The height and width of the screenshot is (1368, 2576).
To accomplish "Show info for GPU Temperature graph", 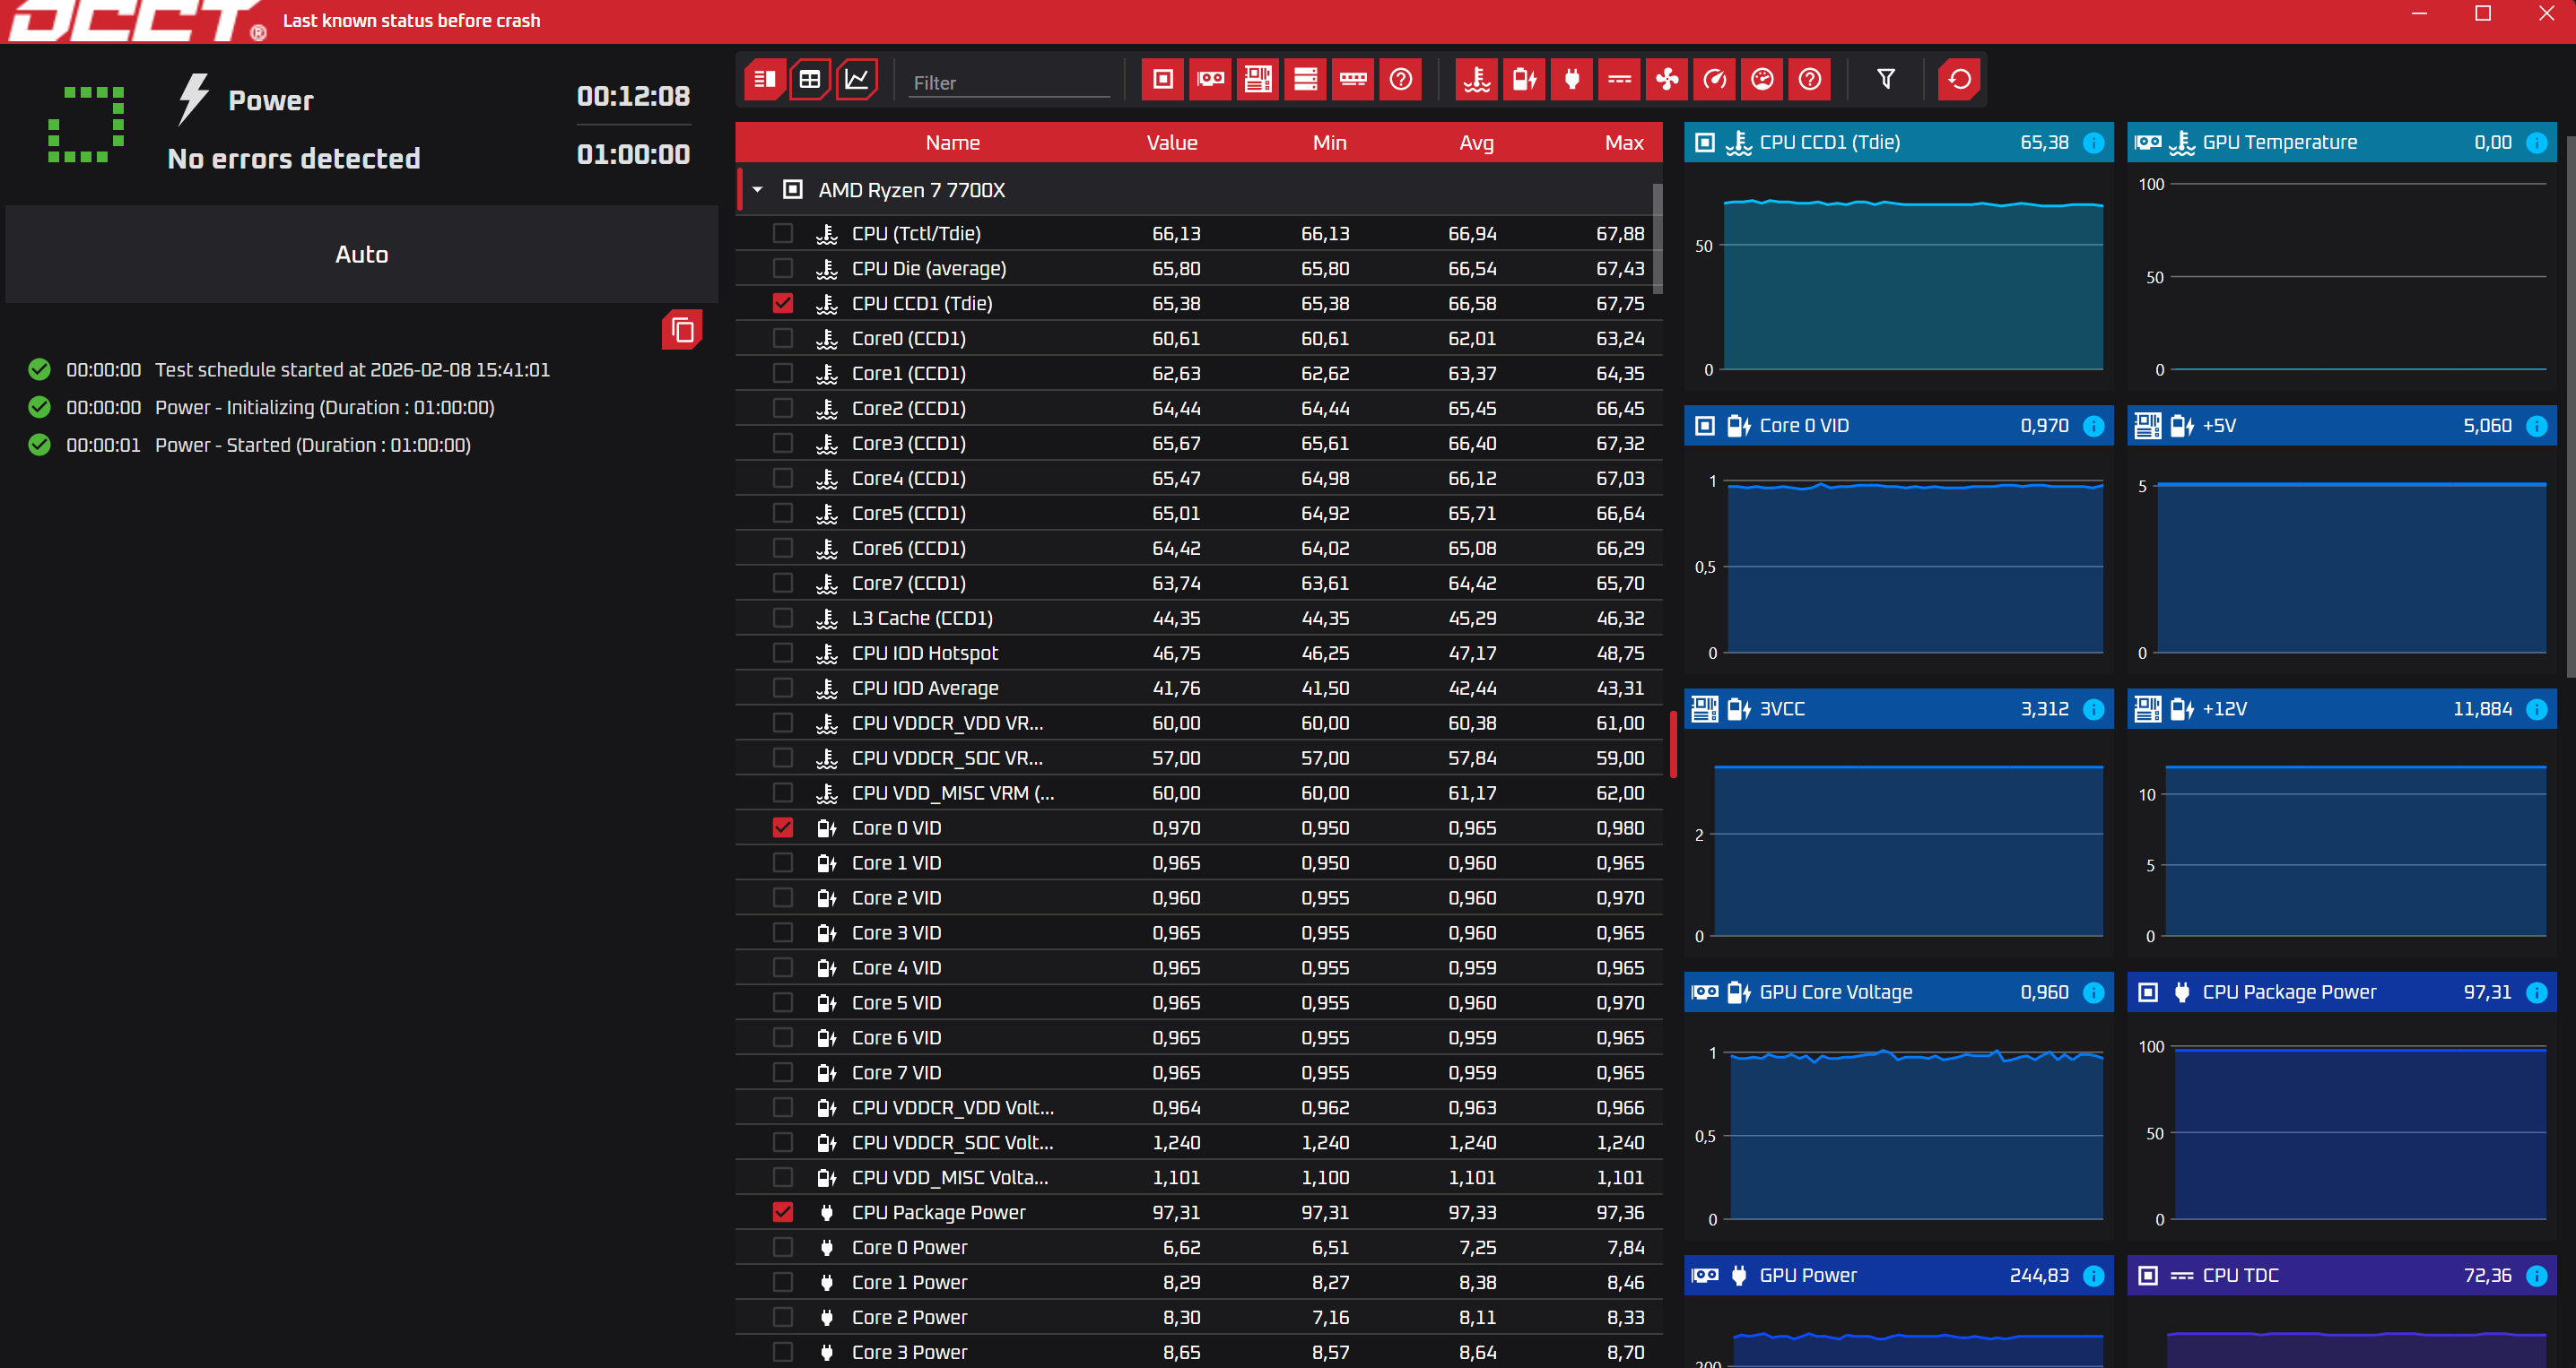I will [2536, 143].
